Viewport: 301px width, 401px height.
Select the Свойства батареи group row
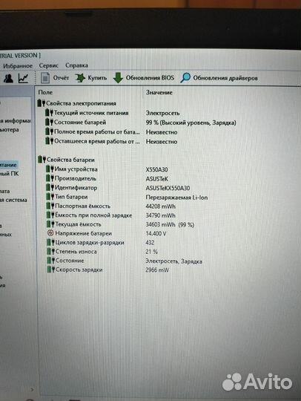[67, 160]
